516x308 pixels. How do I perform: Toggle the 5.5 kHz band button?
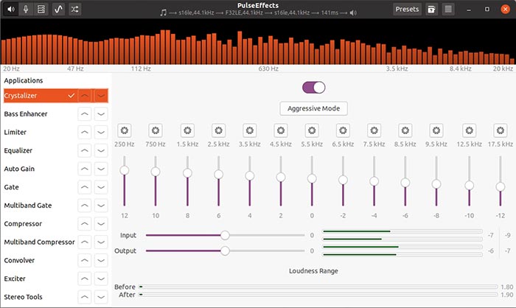click(x=312, y=130)
